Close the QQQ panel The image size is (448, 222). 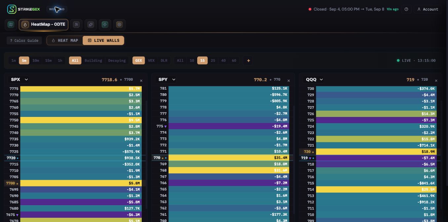point(436,81)
